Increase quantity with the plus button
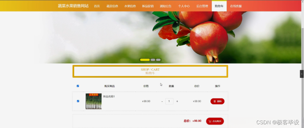 click(177, 101)
